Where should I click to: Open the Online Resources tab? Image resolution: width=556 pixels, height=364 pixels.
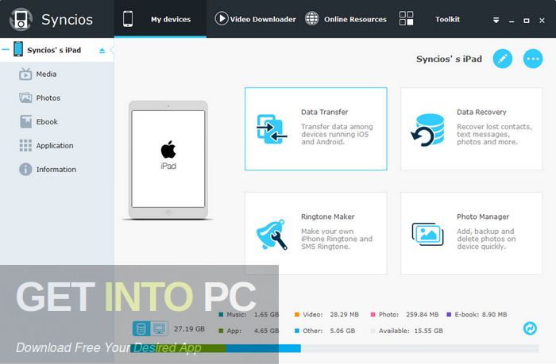click(346, 19)
